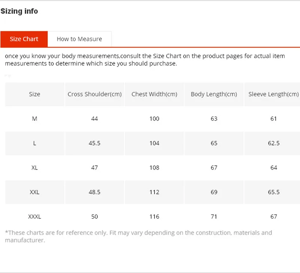Screen dimensions: 300x273
Task: Select the Cross Shoulder(cm) column header
Action: pyautogui.click(x=94, y=94)
